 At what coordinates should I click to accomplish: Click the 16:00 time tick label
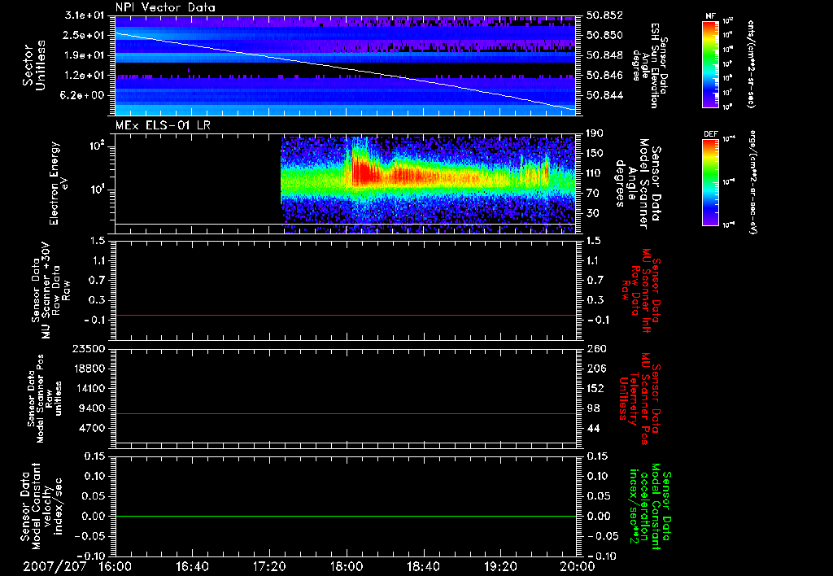[116, 566]
